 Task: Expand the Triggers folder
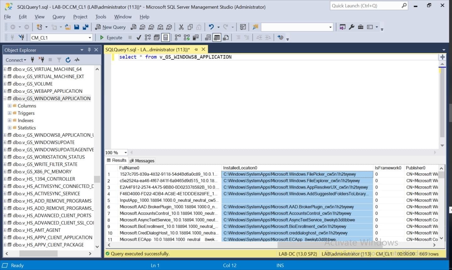click(9, 113)
